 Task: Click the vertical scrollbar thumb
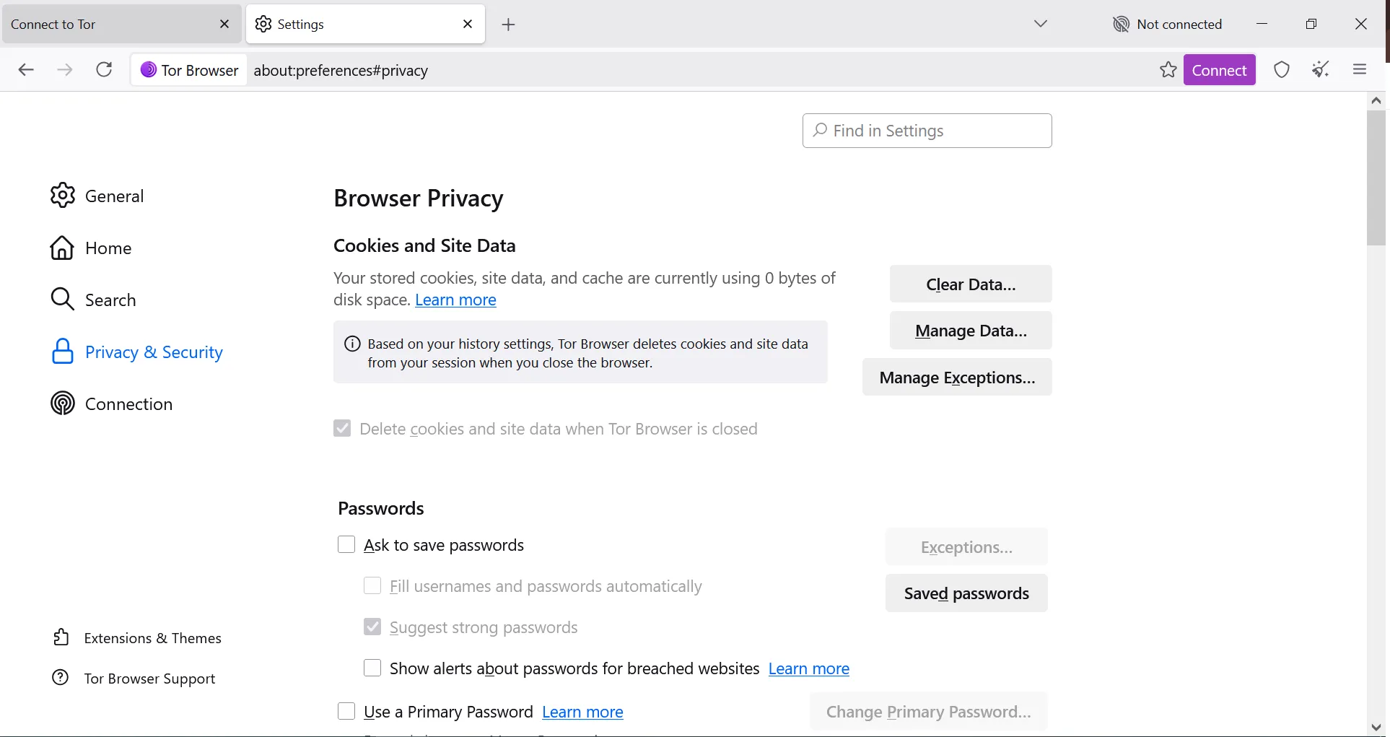point(1376,178)
